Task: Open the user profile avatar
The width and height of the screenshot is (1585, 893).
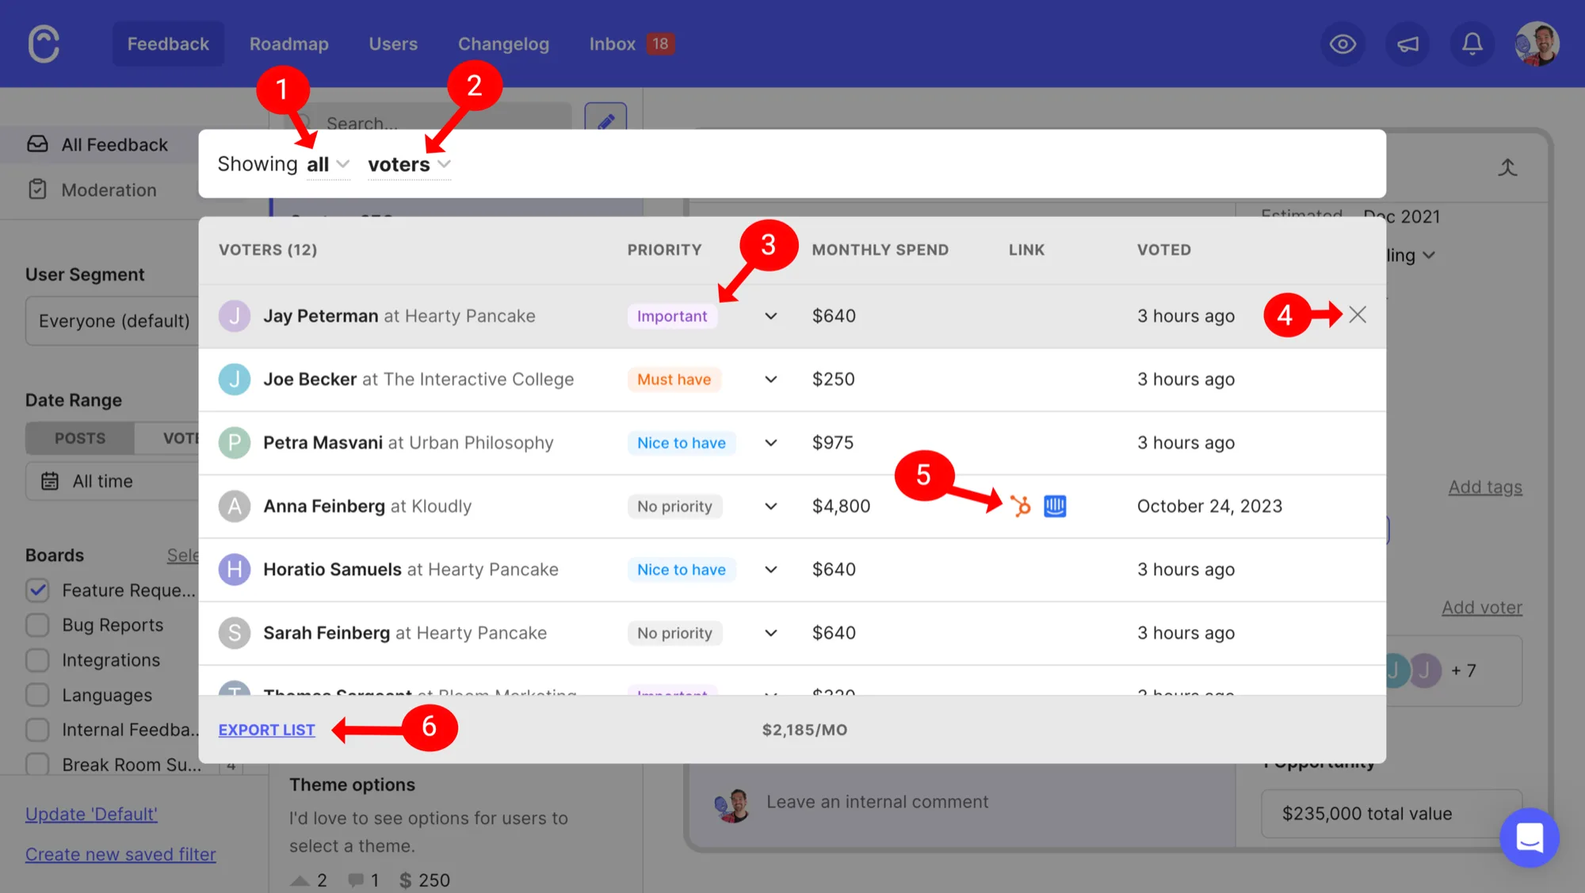Action: pyautogui.click(x=1537, y=44)
